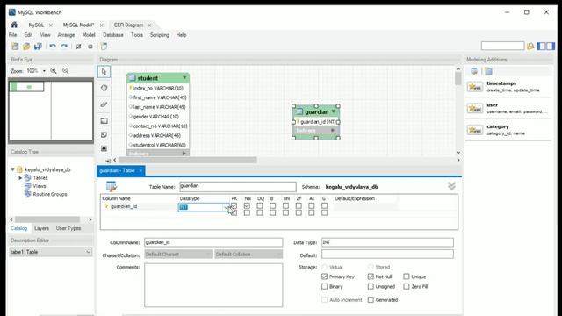The width and height of the screenshot is (562, 316).
Task: Click the user template icon
Action: (x=475, y=108)
